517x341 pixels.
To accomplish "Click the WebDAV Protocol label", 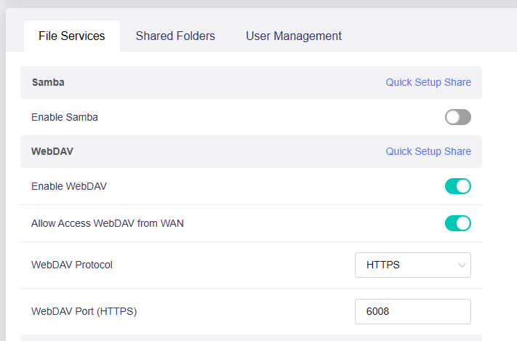I will tap(72, 265).
